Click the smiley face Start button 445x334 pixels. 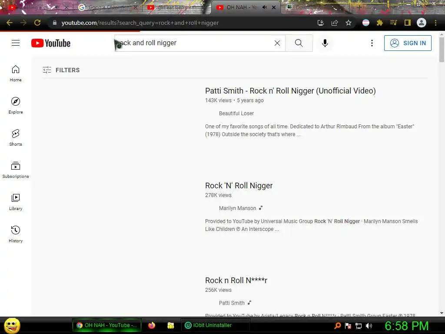(12, 325)
